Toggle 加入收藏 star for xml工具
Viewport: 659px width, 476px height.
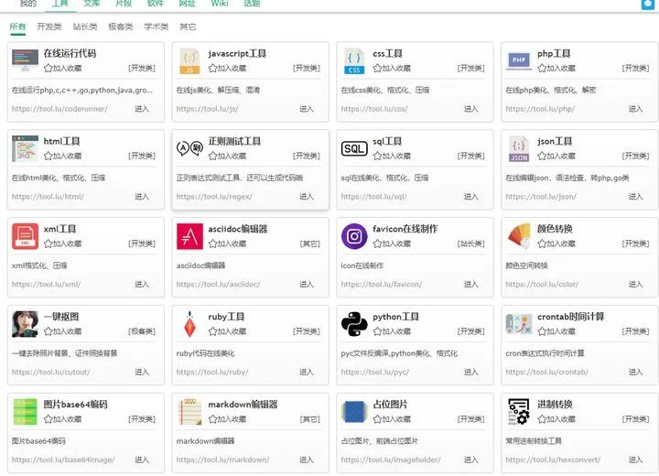(49, 243)
